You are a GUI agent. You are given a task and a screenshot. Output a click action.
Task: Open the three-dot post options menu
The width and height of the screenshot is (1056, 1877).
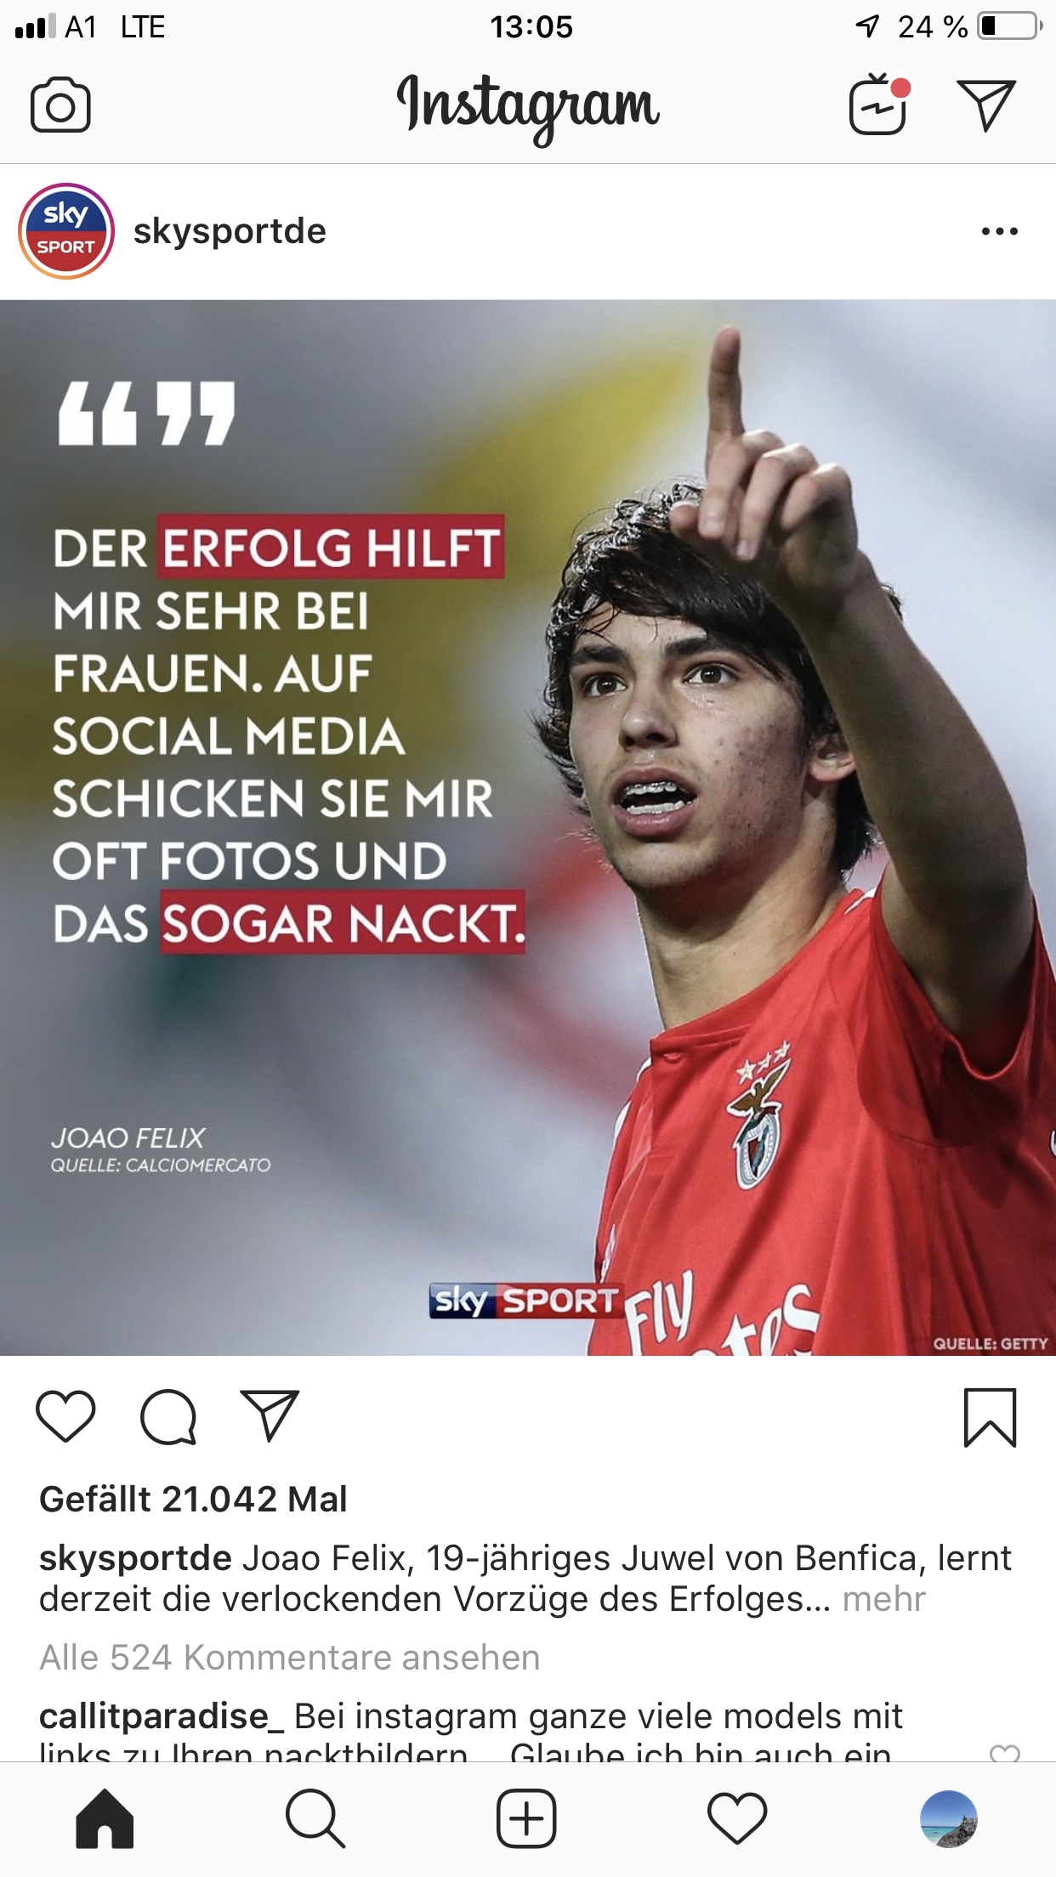click(x=999, y=231)
